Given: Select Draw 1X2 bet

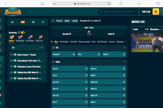Looking at the screenshot, I should click(x=89, y=54).
